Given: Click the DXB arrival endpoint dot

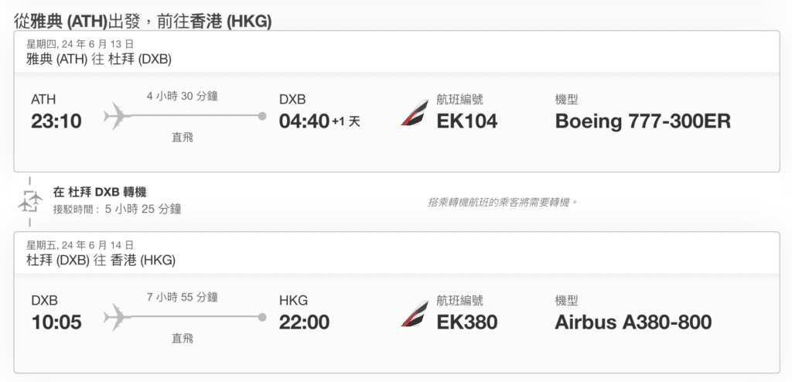Looking at the screenshot, I should tap(262, 116).
